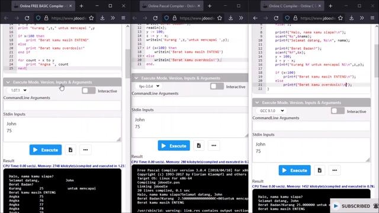Viewport: 379px width, 213px height.
Task: Upload file icon beside C Execute button
Action: [320, 170]
